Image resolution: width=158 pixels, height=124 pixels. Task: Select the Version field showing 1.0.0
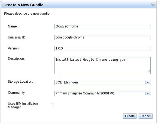click(x=102, y=48)
